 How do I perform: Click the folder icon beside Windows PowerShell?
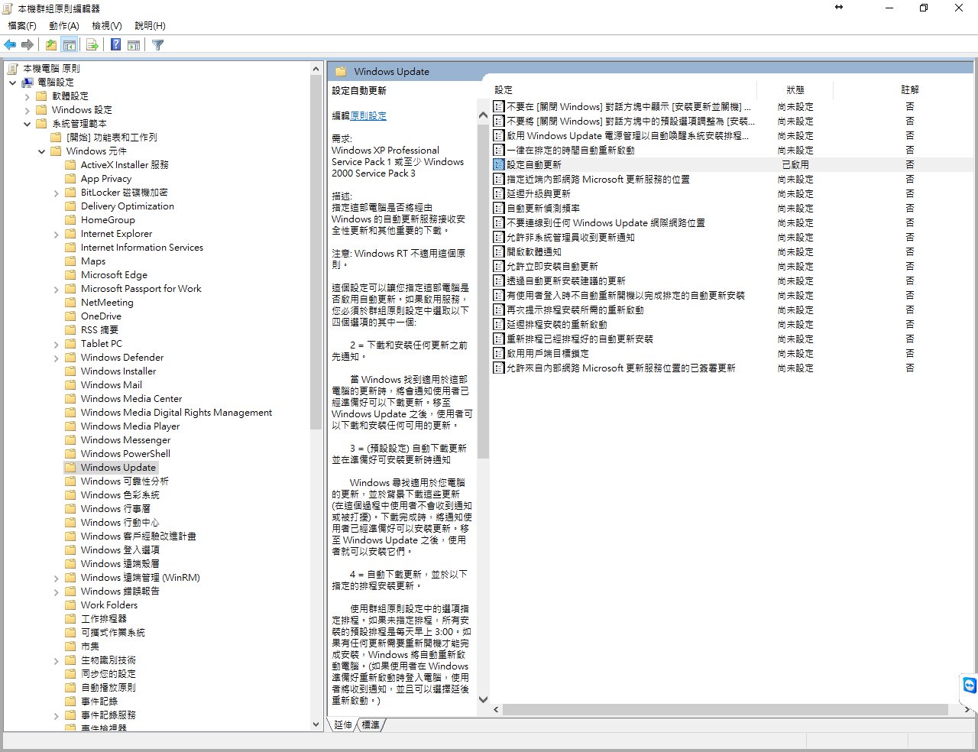coord(70,454)
